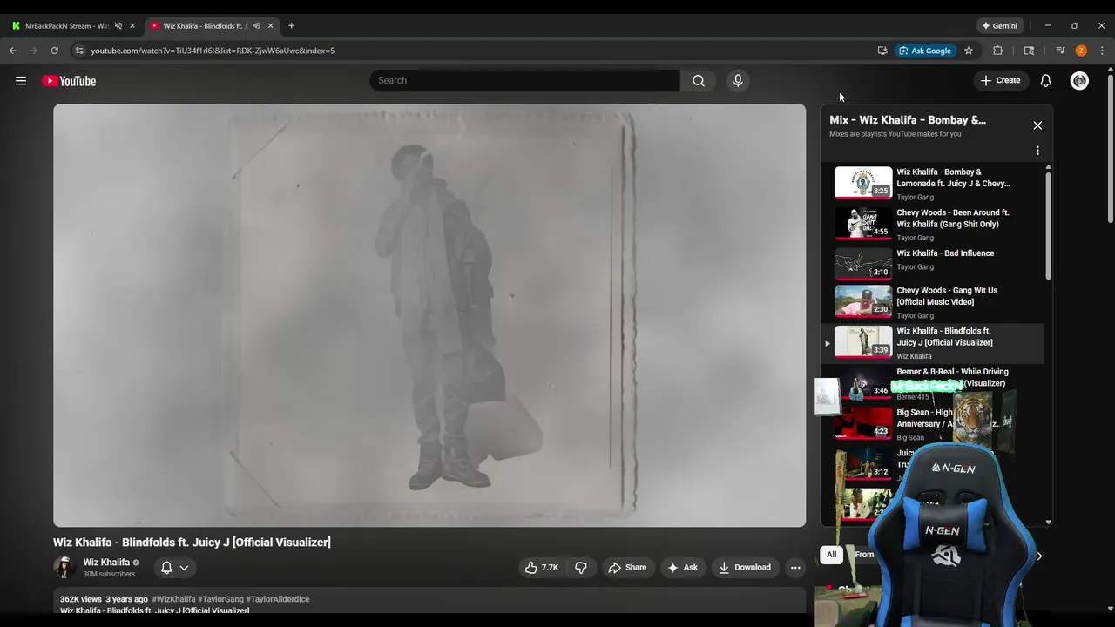This screenshot has width=1115, height=627.
Task: Open Chrome three-dot menu
Action: point(1102,51)
